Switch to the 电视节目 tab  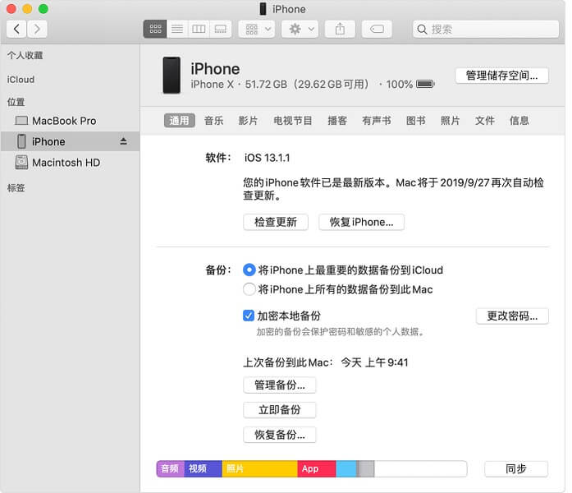click(x=293, y=121)
